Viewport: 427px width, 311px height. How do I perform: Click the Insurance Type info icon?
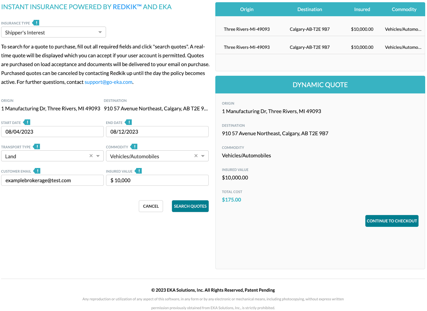(37, 23)
